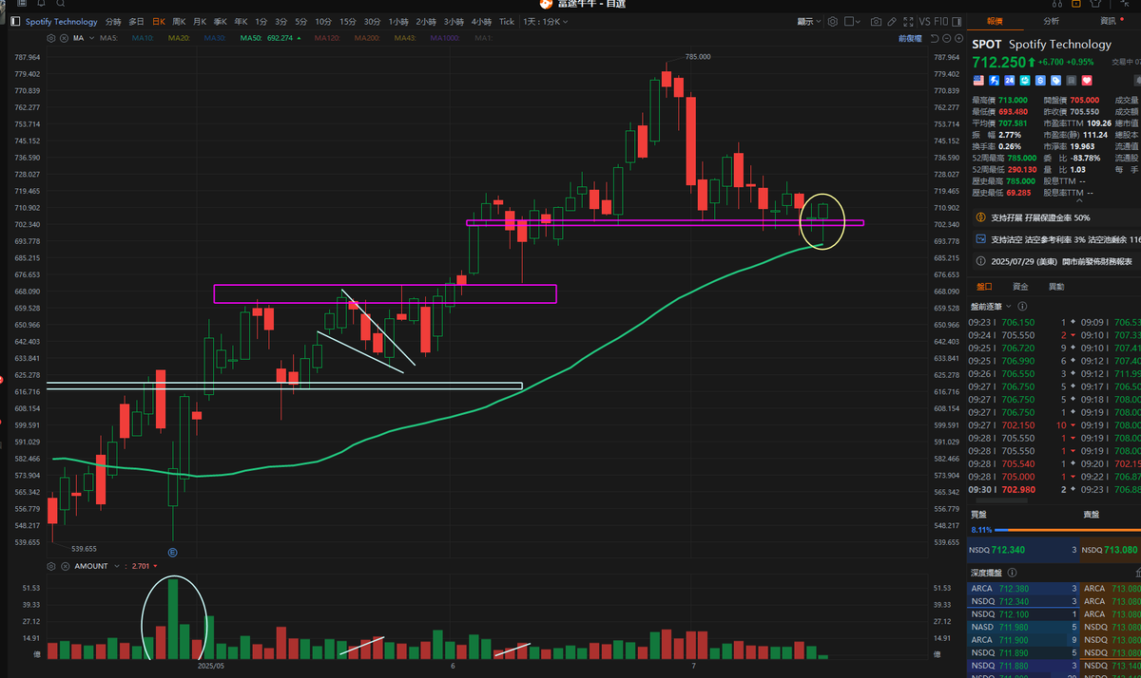This screenshot has height=678, width=1141.
Task: Expand the MA indicator dropdown arrow
Action: click(91, 38)
